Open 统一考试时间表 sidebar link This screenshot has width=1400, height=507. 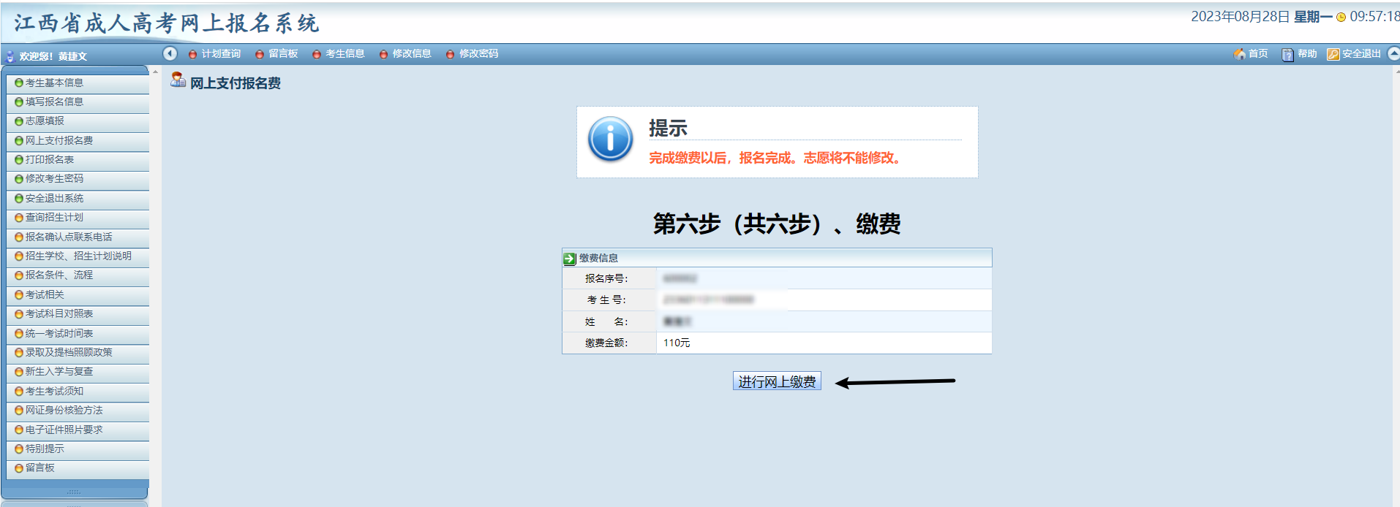59,333
